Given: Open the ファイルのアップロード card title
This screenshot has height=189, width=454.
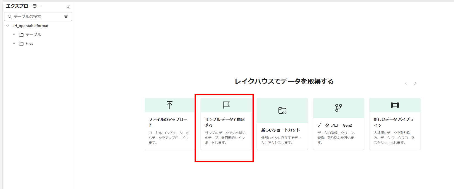Looking at the screenshot, I should (x=168, y=122).
